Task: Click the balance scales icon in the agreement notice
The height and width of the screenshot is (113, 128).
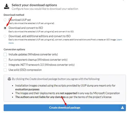Action: tap(9, 79)
